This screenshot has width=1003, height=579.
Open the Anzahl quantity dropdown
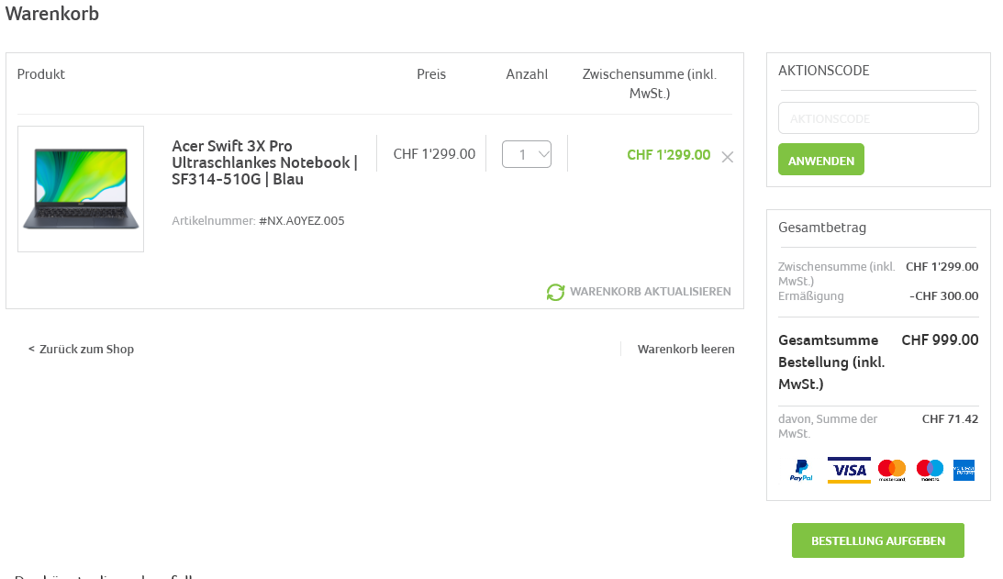(527, 154)
